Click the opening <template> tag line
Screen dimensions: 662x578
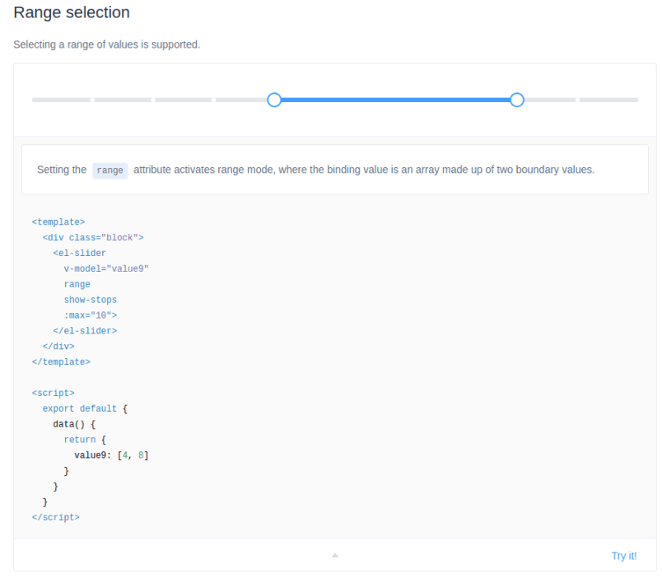(58, 222)
